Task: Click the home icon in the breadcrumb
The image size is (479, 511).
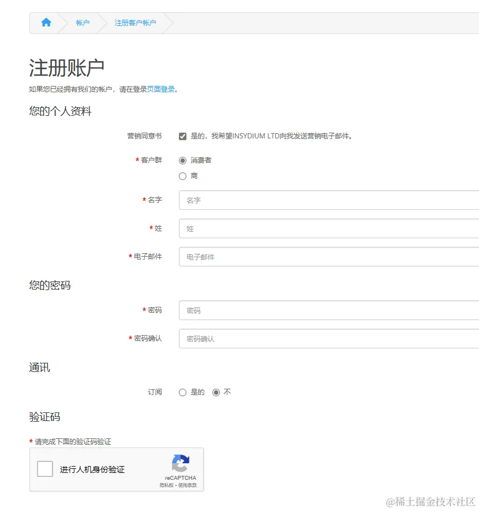Action: (x=46, y=22)
